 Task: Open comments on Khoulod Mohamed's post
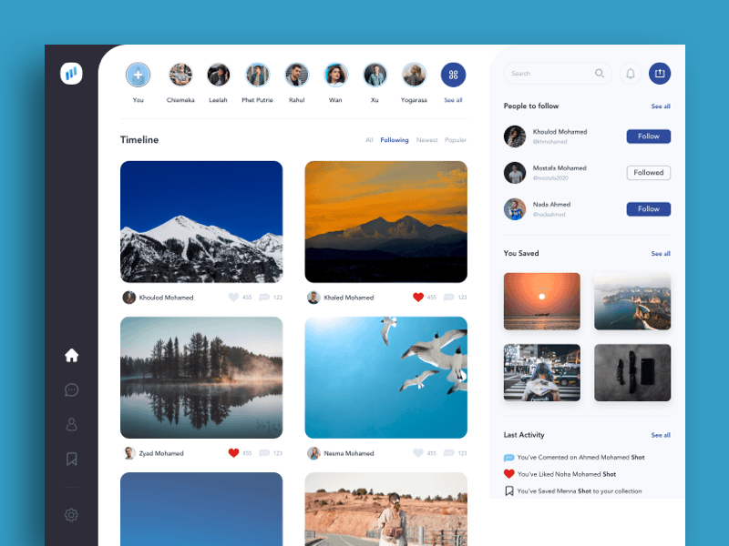[264, 298]
